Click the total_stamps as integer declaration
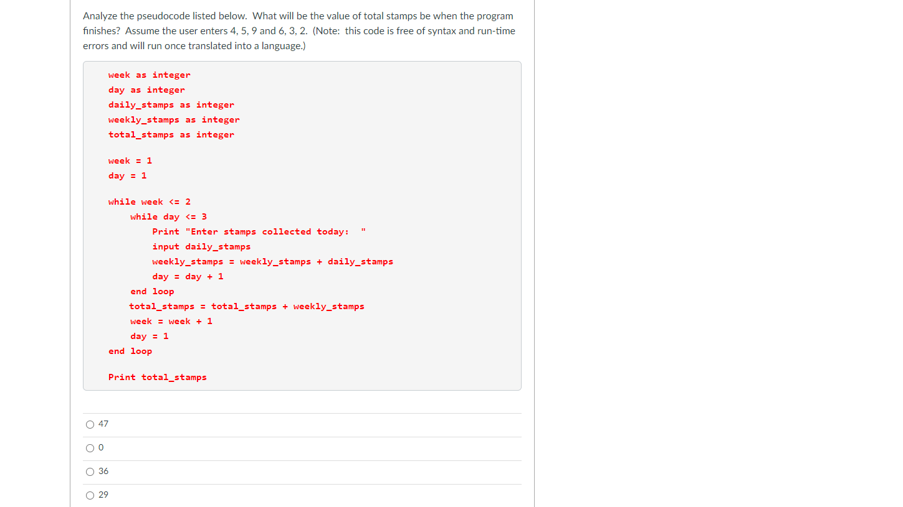Viewport: 903px width, 507px height. tap(171, 134)
